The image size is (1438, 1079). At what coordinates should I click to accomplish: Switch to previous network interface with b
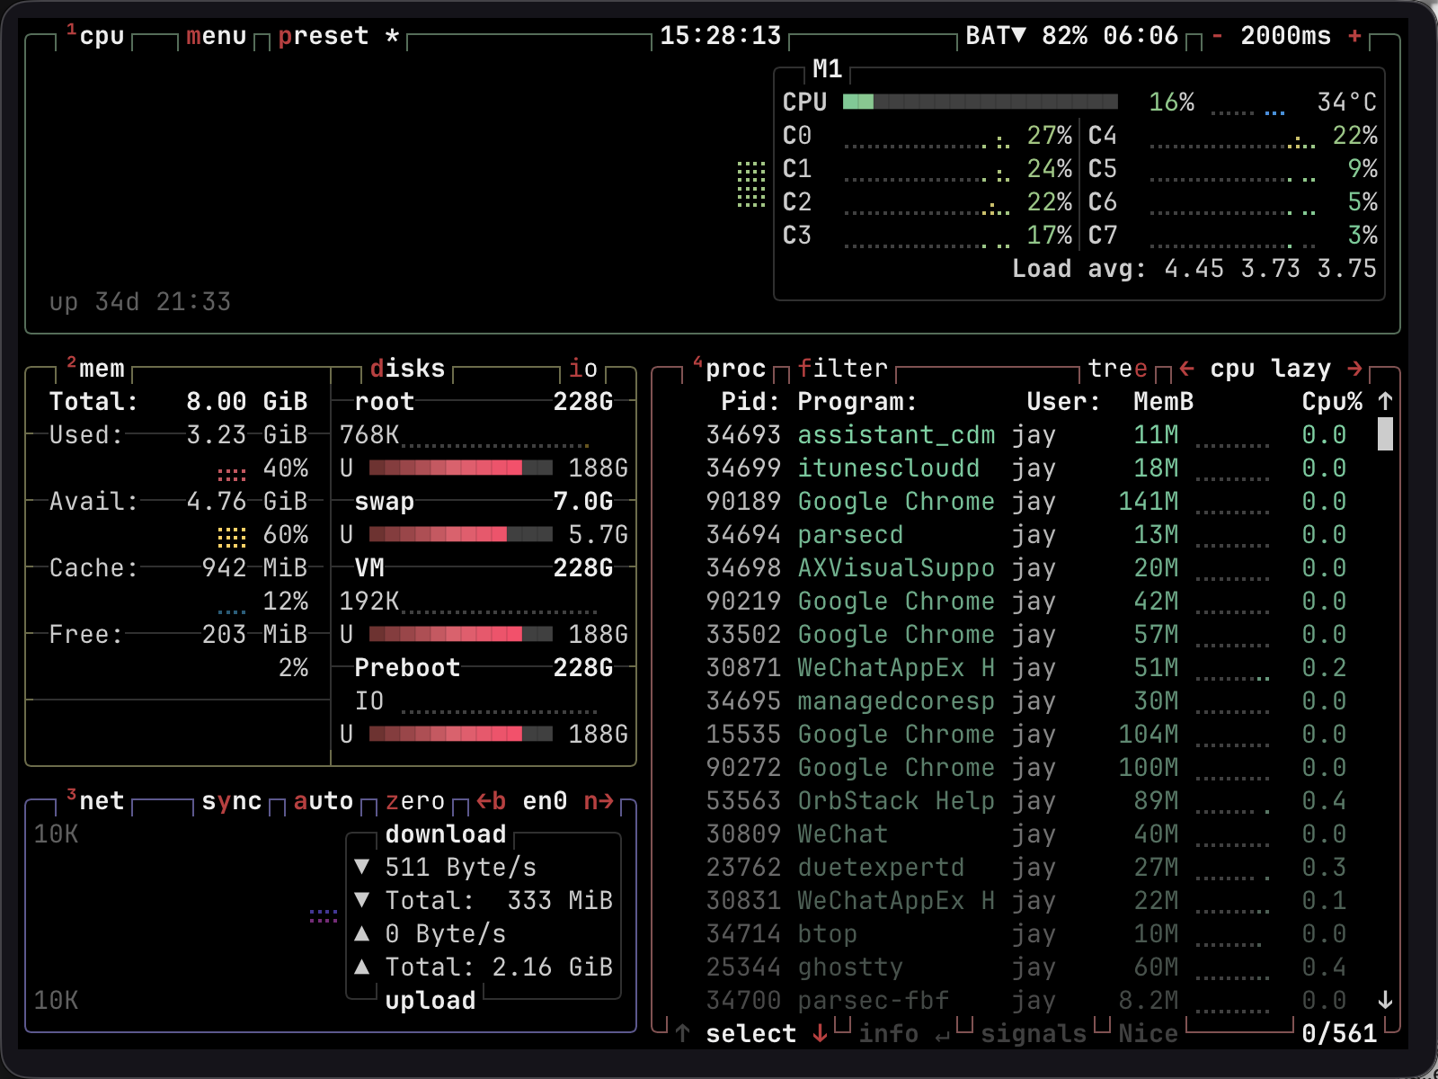pyautogui.click(x=491, y=801)
